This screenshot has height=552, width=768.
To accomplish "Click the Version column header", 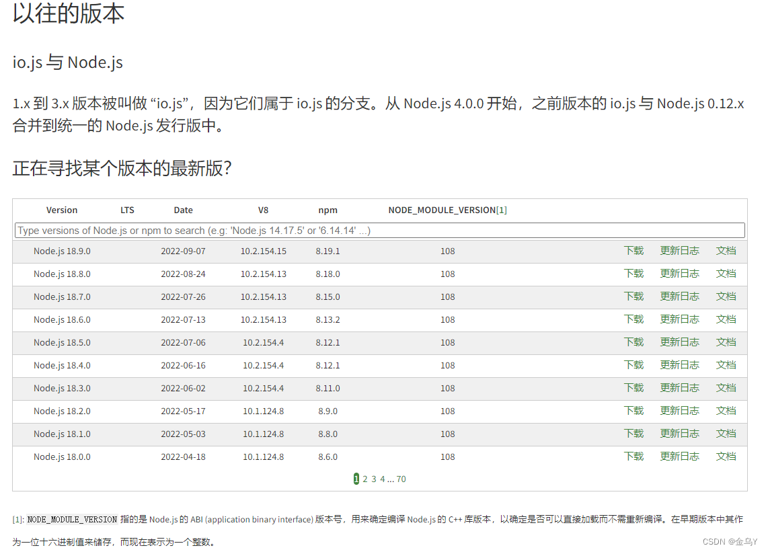I will [62, 210].
